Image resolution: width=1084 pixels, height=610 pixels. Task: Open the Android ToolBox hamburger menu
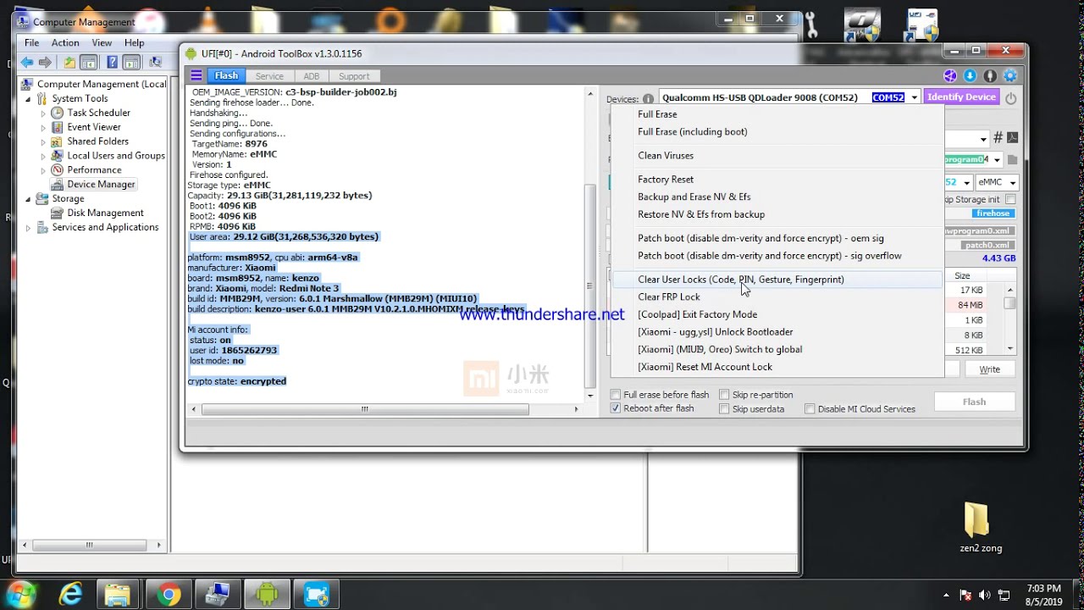[x=196, y=75]
